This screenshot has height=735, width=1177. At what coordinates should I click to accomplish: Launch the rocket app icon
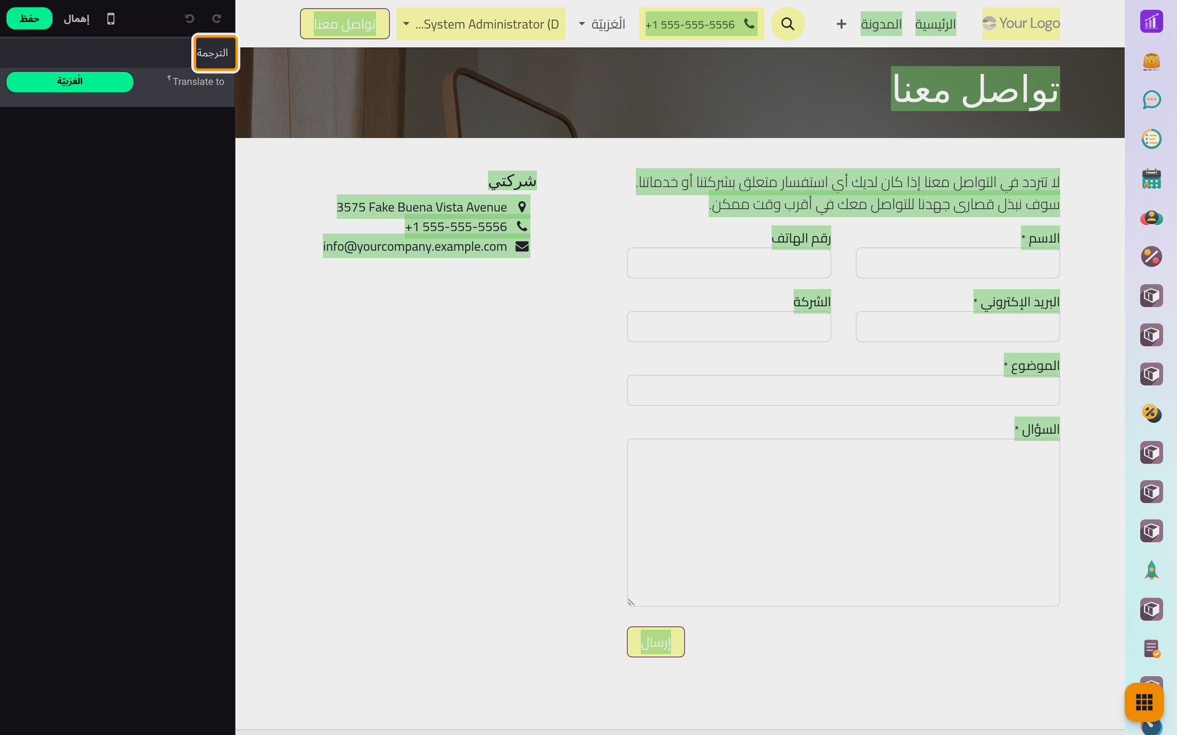tap(1151, 570)
